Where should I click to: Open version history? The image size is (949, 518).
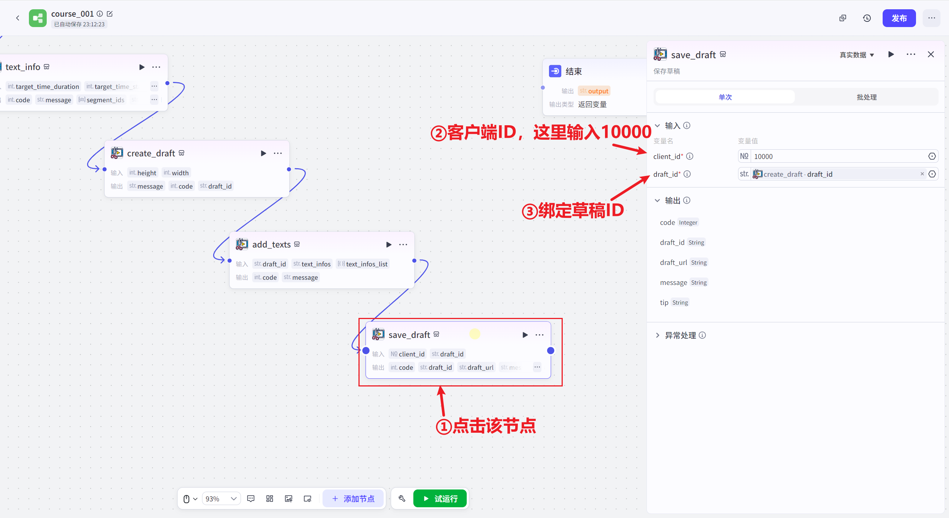pyautogui.click(x=867, y=18)
